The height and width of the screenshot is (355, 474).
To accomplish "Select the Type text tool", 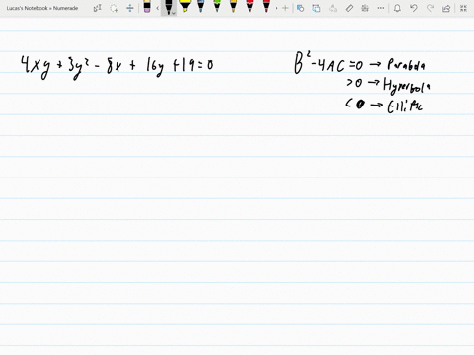I will point(98,8).
